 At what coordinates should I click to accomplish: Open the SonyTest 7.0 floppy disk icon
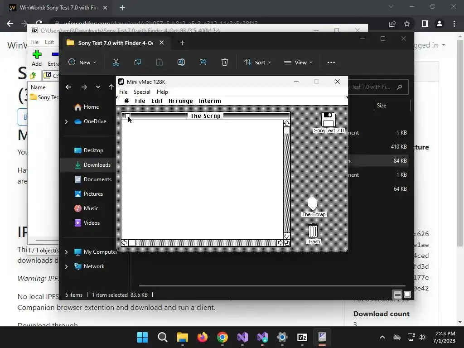coord(329,120)
